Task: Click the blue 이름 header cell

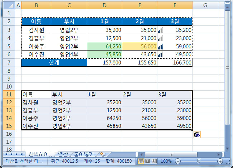Action: 36,21
